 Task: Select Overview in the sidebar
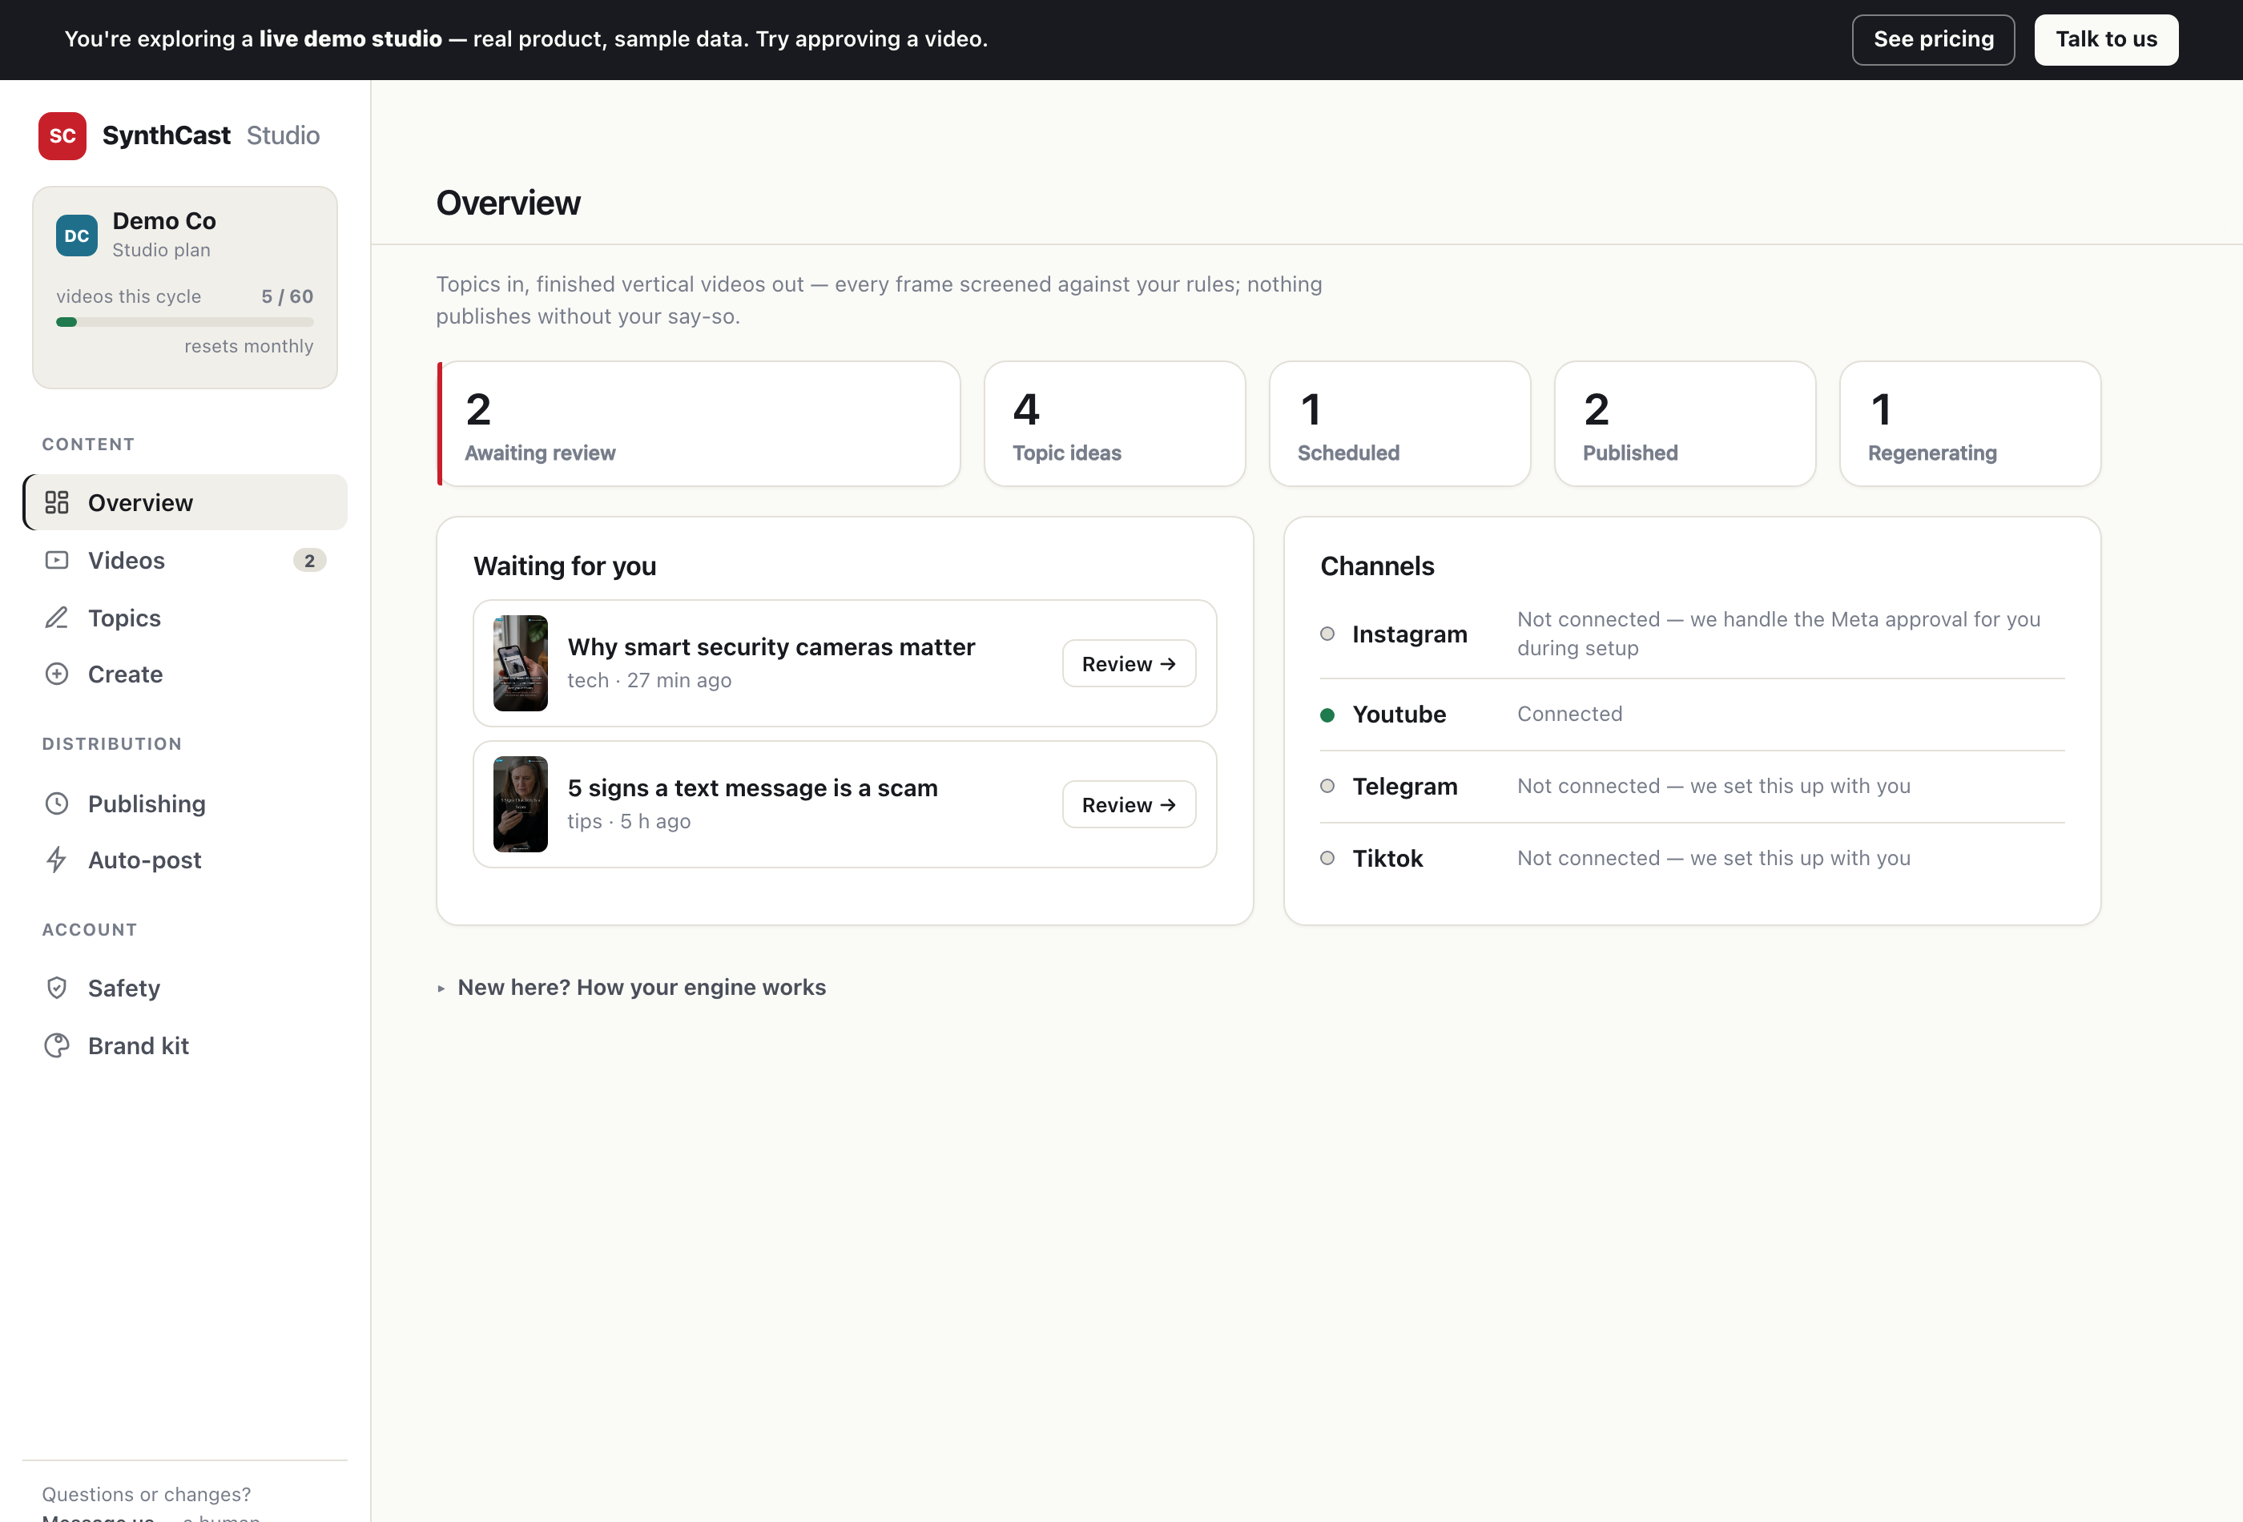(x=185, y=502)
